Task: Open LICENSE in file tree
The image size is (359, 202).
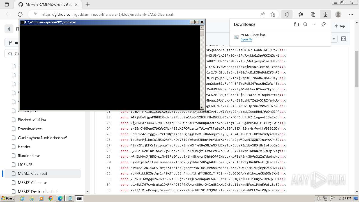Action: (x=25, y=165)
